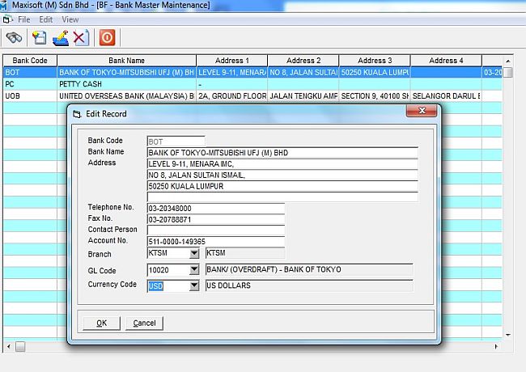This screenshot has height=372, width=526.
Task: Click the Bank Name input field
Action: point(282,152)
